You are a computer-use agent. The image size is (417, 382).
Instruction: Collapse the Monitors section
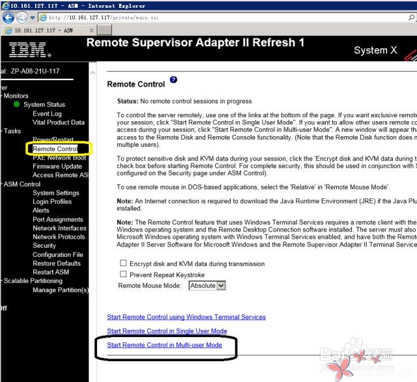coord(16,96)
